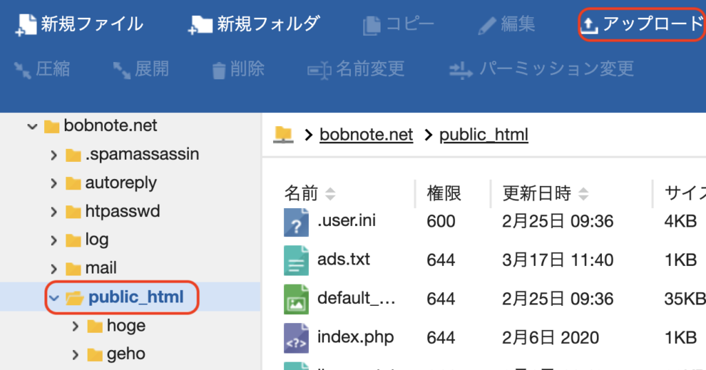The image size is (706, 370).
Task: Open public_html breadcrumb link
Action: 483,134
